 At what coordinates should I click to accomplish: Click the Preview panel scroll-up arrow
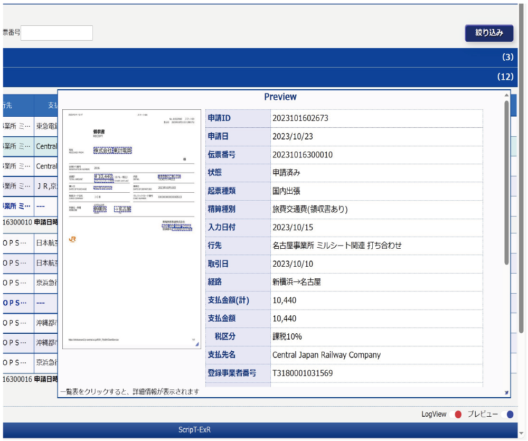[x=506, y=96]
